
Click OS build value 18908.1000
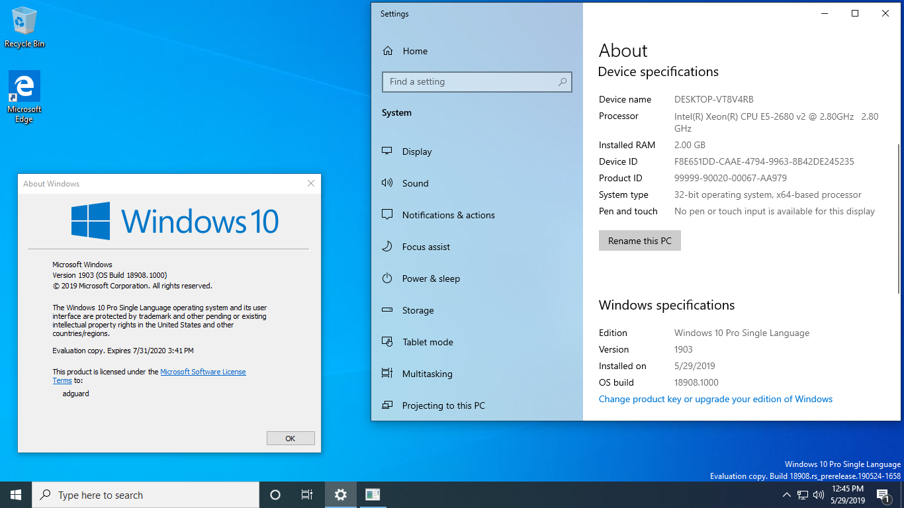pyautogui.click(x=696, y=382)
